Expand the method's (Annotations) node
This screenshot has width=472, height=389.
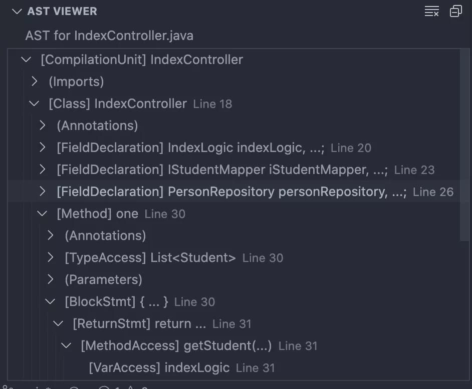50,235
